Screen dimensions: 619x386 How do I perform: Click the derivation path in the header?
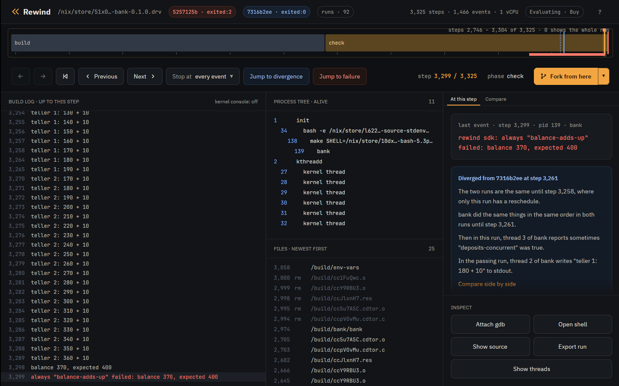110,12
